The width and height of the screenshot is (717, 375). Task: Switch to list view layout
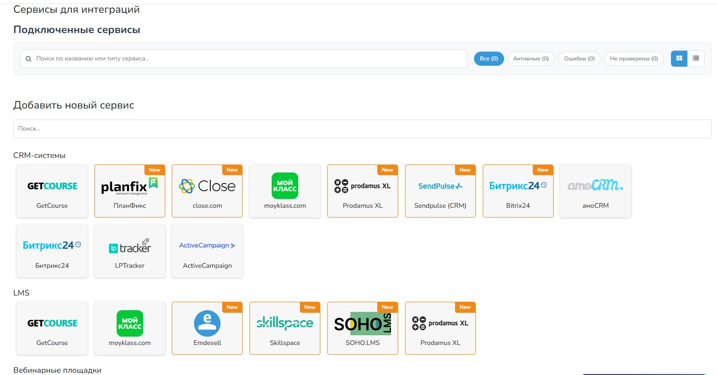(x=696, y=58)
